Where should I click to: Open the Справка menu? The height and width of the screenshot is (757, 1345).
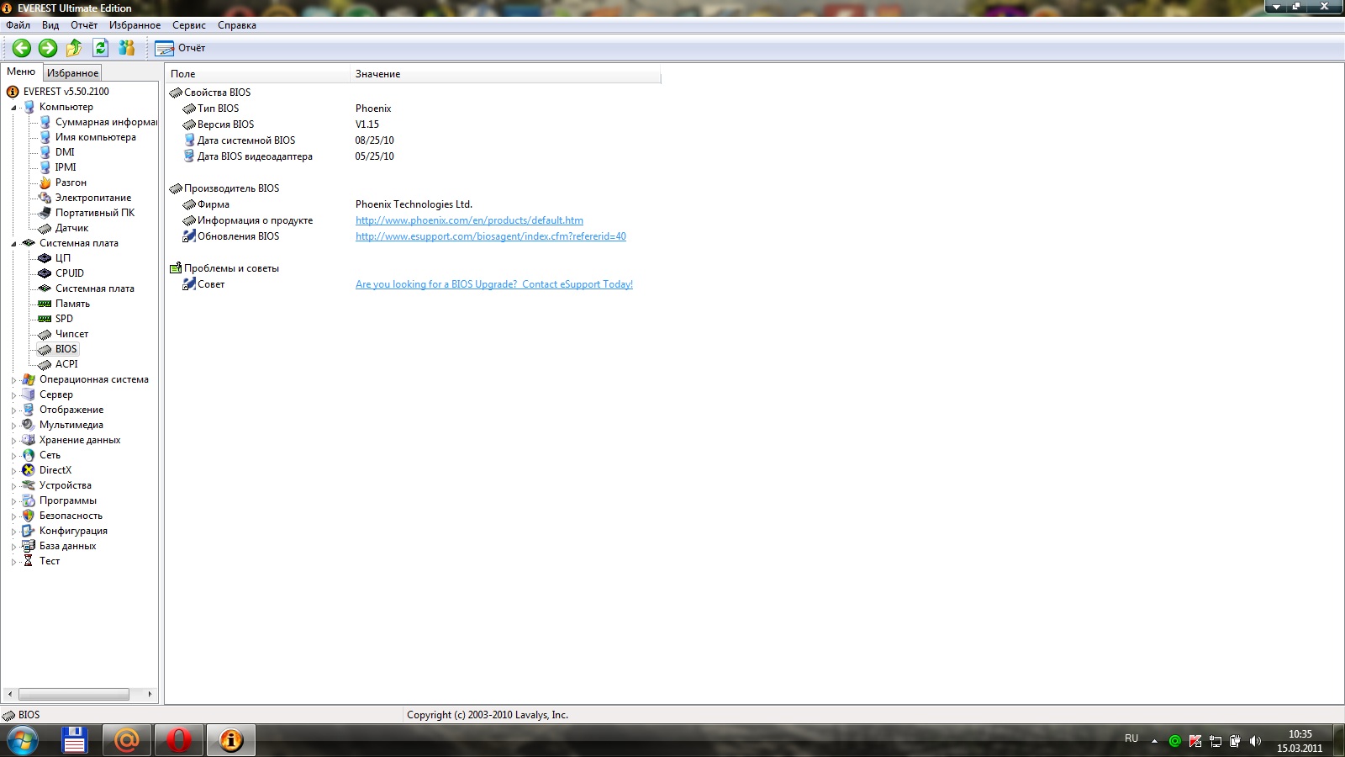[237, 25]
